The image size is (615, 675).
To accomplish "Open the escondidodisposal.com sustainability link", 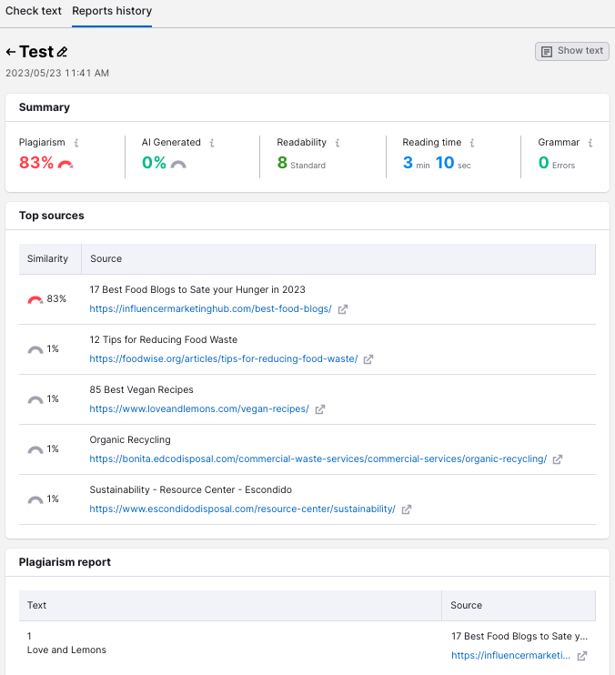I will [242, 509].
